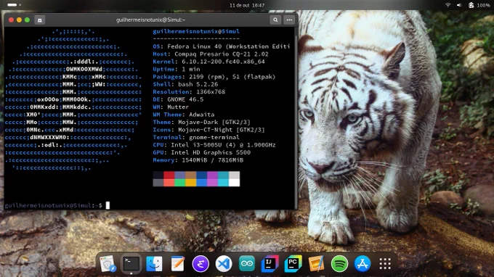Click the terminal prompt input cursor

coord(108,205)
